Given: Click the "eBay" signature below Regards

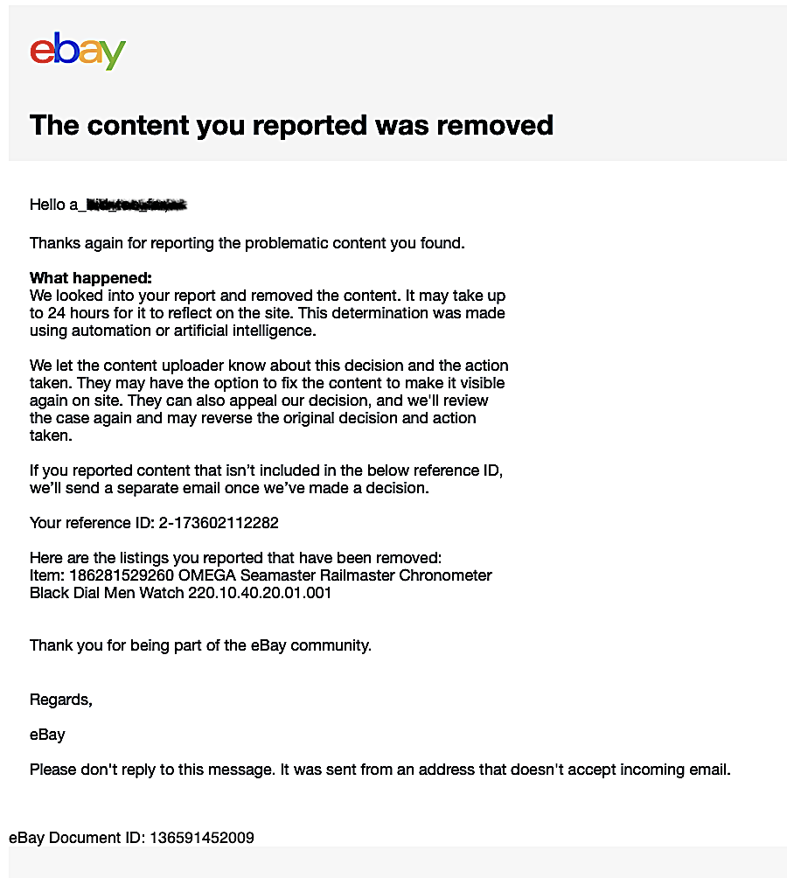Looking at the screenshot, I should point(47,735).
